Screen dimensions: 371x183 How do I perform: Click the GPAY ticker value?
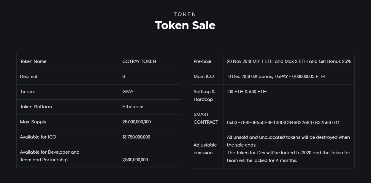point(128,92)
